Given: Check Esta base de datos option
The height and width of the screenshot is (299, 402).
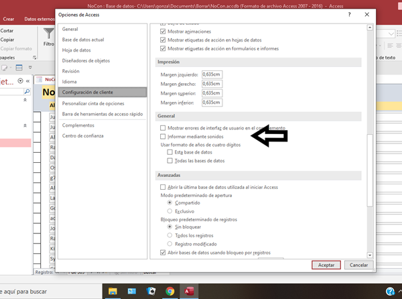Looking at the screenshot, I should [170, 152].
